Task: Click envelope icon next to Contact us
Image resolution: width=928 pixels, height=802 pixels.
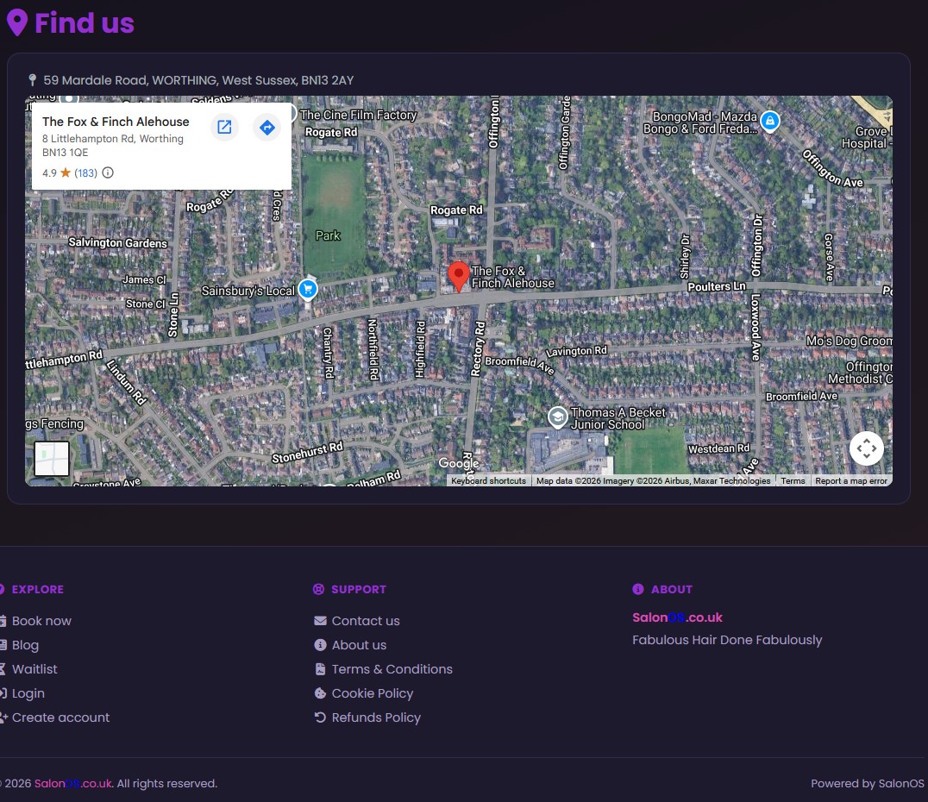Action: [x=320, y=621]
